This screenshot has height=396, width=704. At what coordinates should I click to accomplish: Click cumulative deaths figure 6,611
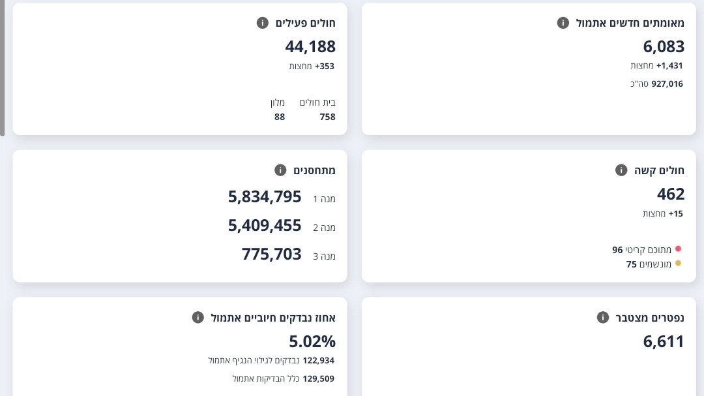[664, 341]
